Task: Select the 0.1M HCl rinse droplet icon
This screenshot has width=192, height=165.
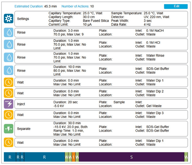Action: 8,45
